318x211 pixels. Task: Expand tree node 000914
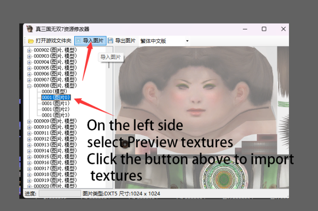coord(29,151)
